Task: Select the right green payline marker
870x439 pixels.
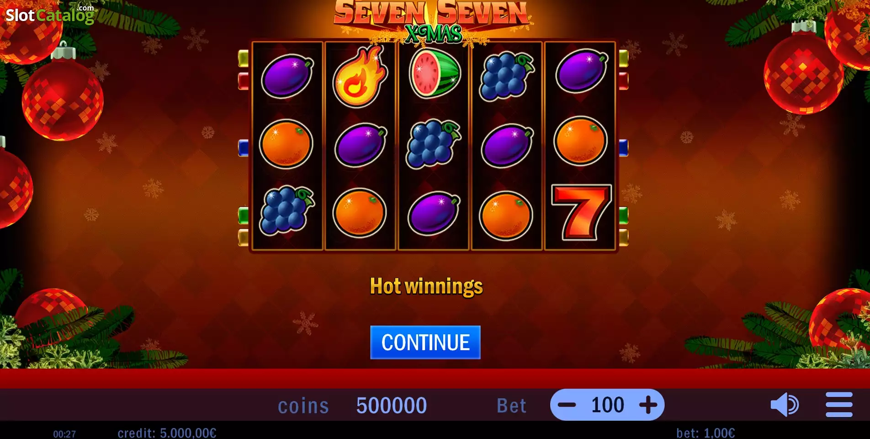Action: [x=623, y=215]
